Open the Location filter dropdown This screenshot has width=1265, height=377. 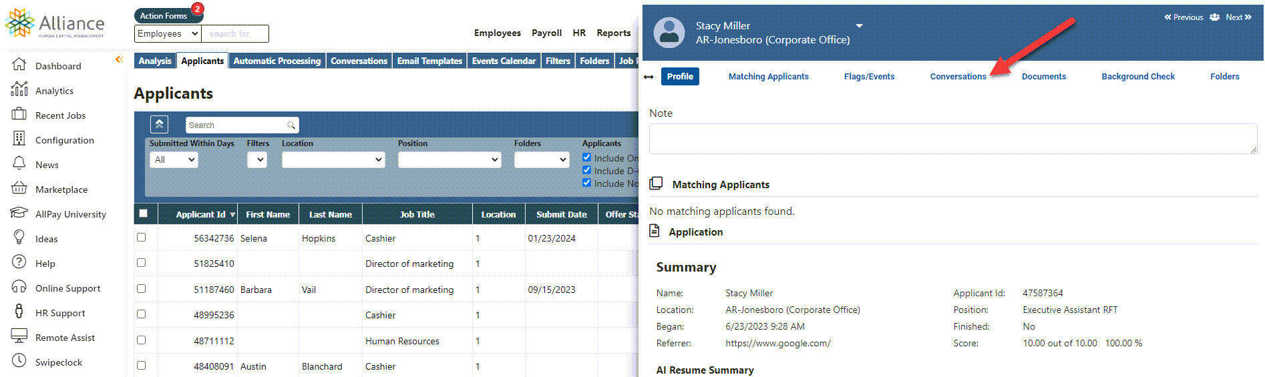click(333, 159)
